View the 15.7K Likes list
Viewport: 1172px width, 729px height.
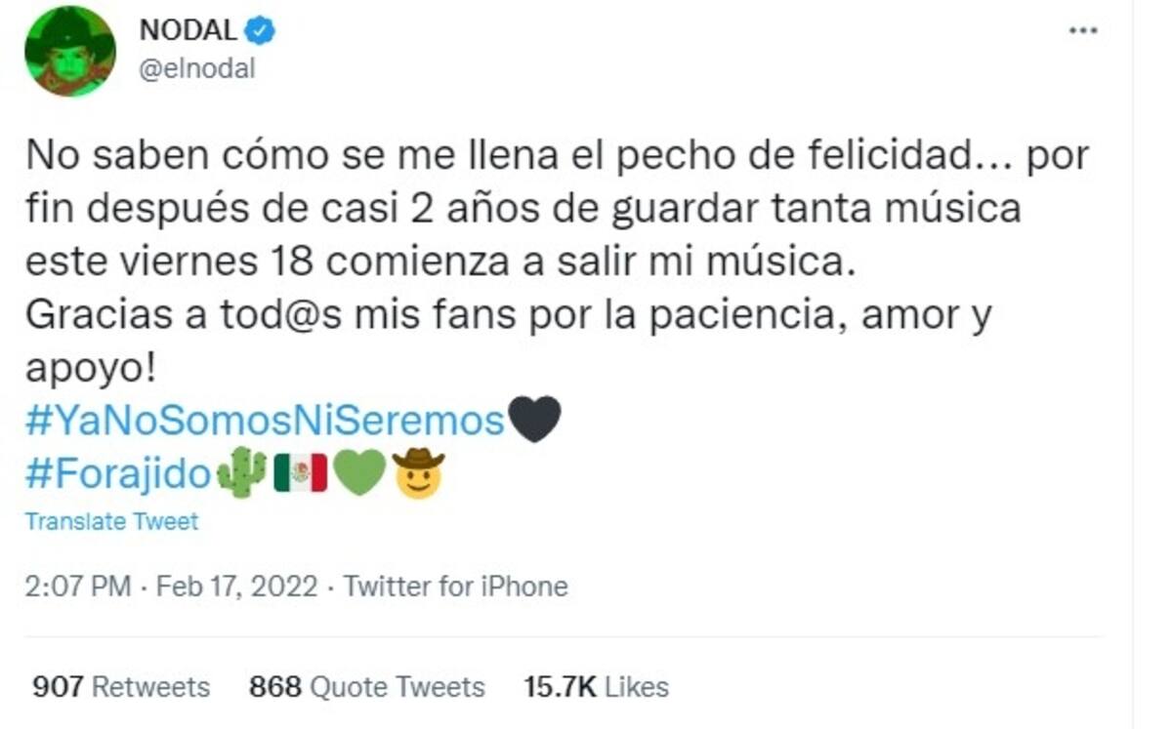click(596, 687)
